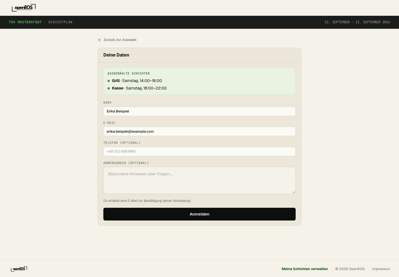Open Meine Schichten verwalten link
The width and height of the screenshot is (399, 277).
(x=305, y=269)
